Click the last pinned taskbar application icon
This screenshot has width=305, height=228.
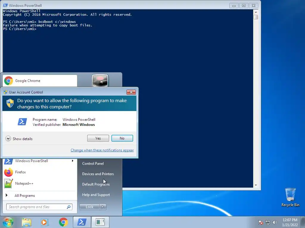coord(100,222)
